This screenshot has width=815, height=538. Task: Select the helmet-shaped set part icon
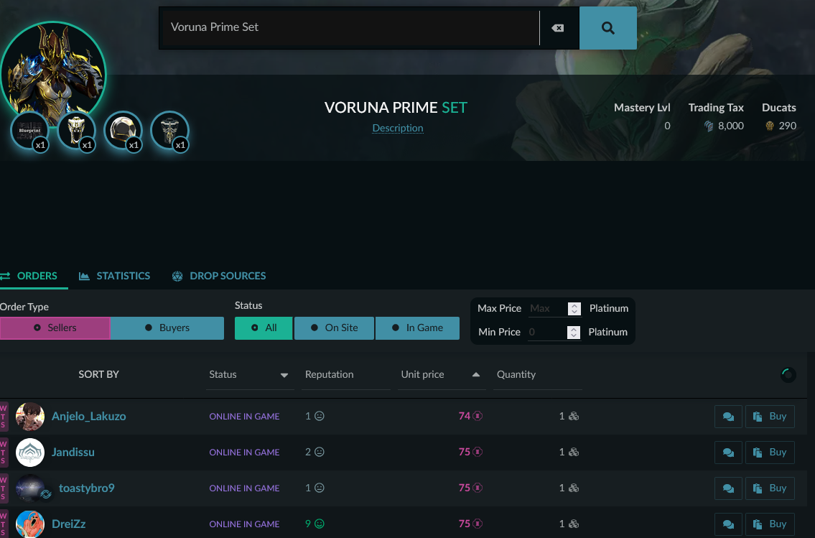124,131
